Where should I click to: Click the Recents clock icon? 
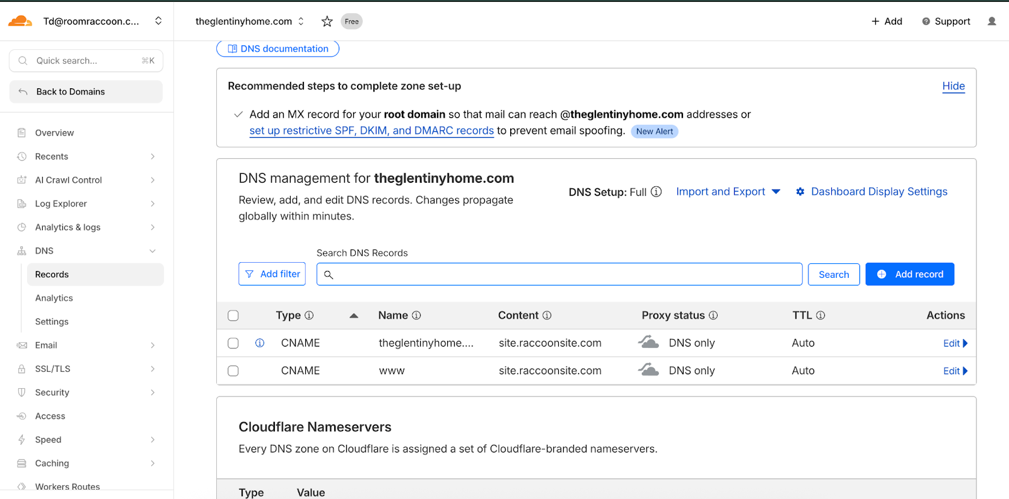(22, 156)
